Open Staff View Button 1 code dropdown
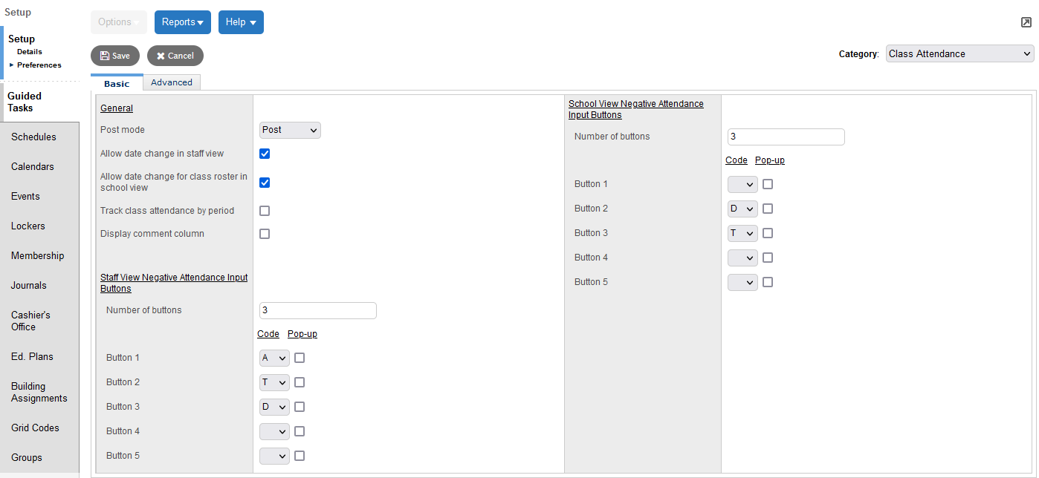 (274, 358)
